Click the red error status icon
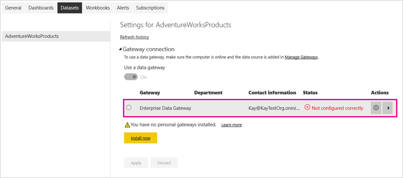Viewport: 403px width, 178px height. 307,108
